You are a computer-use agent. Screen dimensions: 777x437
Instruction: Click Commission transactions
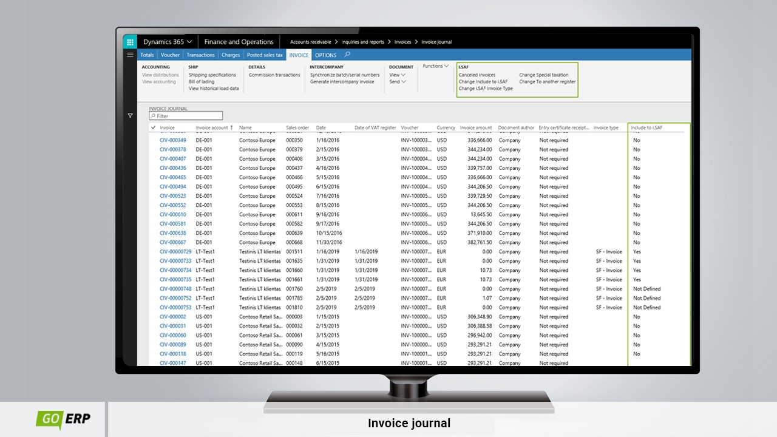[x=274, y=75]
